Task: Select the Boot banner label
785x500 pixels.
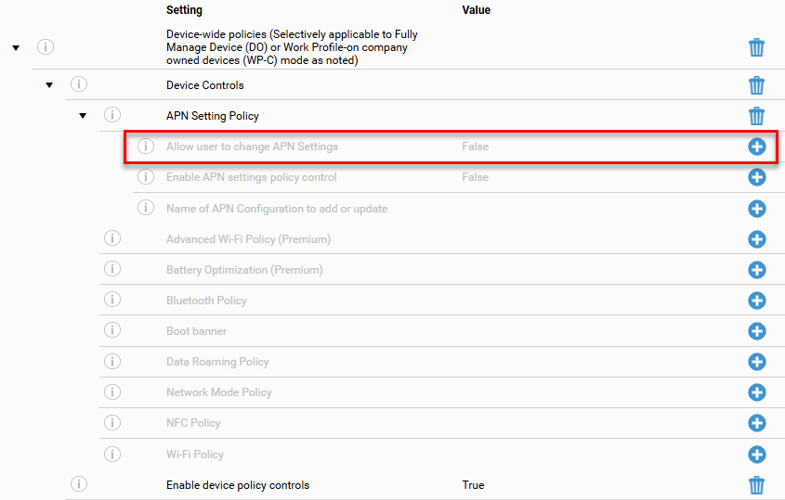Action: [x=196, y=331]
